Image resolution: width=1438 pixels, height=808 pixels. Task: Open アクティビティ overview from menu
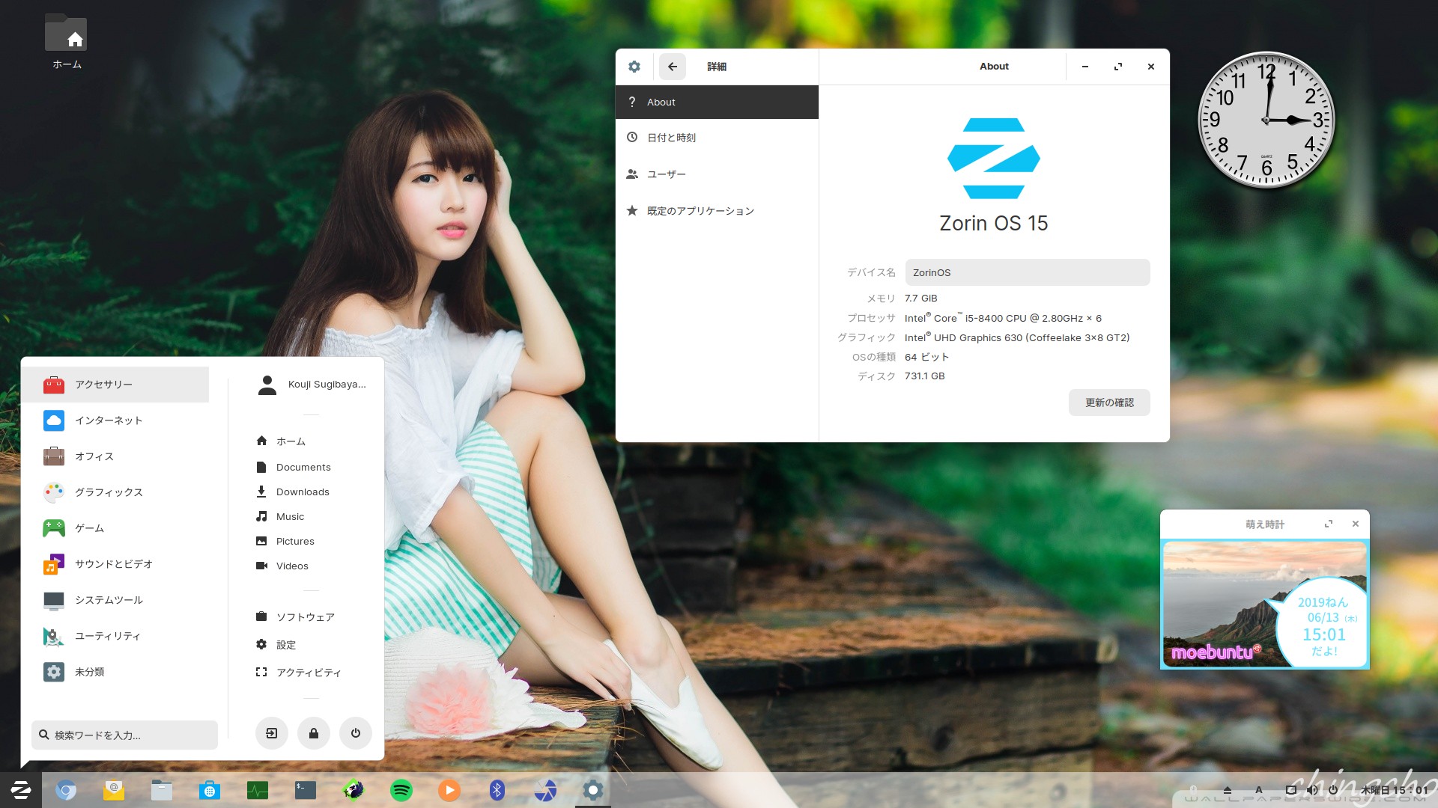299,672
